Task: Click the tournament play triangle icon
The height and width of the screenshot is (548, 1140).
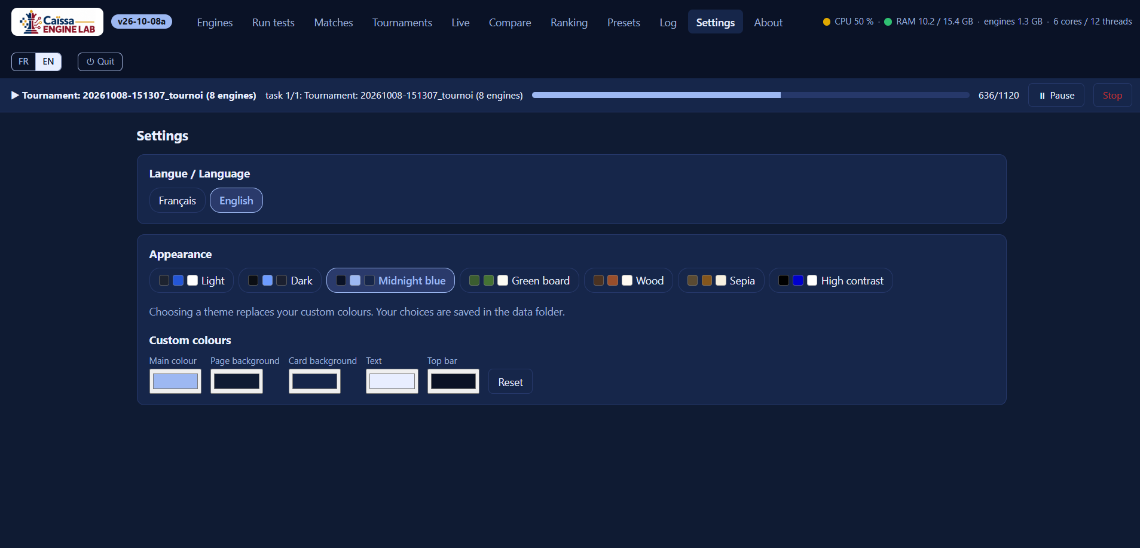Action: click(x=15, y=95)
